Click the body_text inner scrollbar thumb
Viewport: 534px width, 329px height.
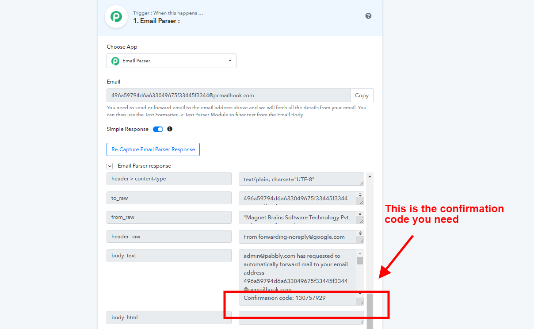[x=360, y=260]
